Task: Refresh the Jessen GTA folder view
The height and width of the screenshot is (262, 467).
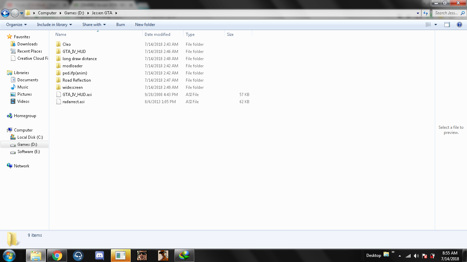Action: coord(426,13)
